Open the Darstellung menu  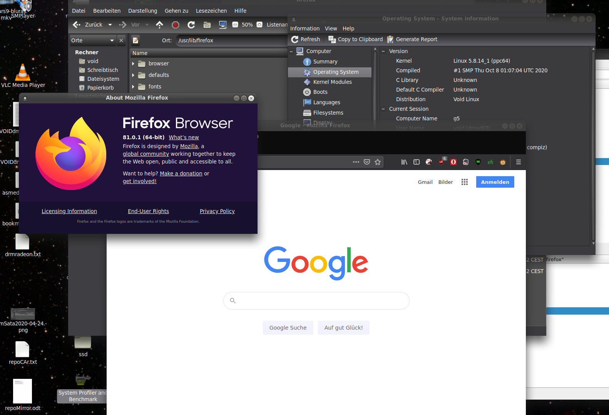pyautogui.click(x=142, y=11)
